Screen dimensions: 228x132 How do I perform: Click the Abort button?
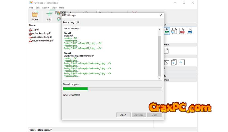pyautogui.click(x=123, y=115)
